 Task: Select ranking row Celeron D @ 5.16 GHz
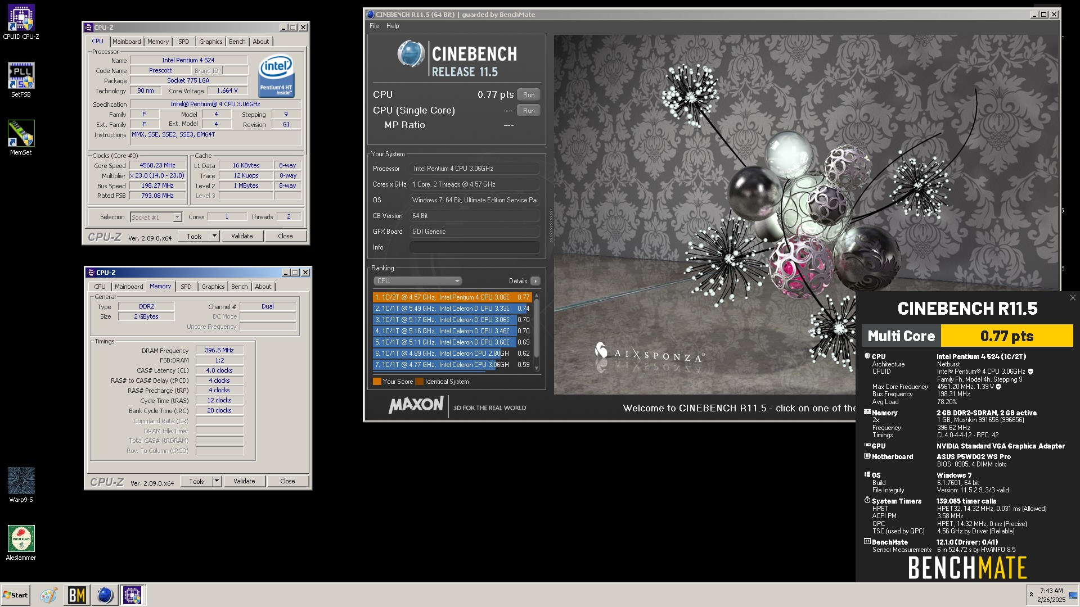point(452,331)
